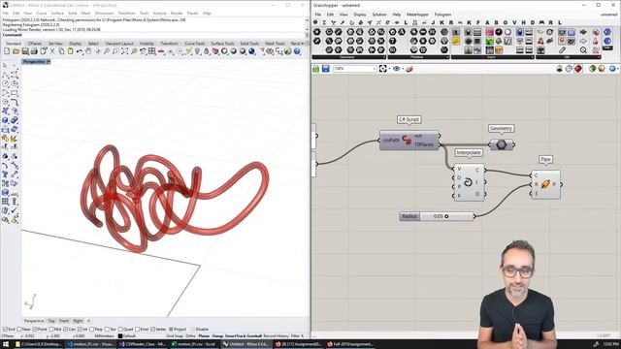Image resolution: width=621 pixels, height=349 pixels.
Task: Click the cherries icon in Grasshopper Util group
Action: (540, 41)
